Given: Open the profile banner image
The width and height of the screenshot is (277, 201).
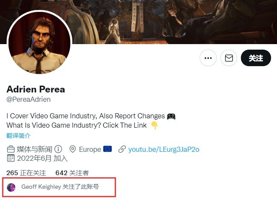Looking at the screenshot, I should (x=170, y=21).
